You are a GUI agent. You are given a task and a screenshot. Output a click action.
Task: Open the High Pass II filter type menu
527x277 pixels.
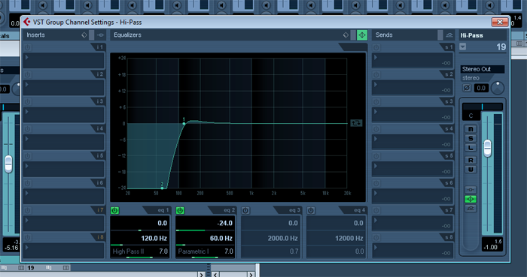click(x=129, y=251)
